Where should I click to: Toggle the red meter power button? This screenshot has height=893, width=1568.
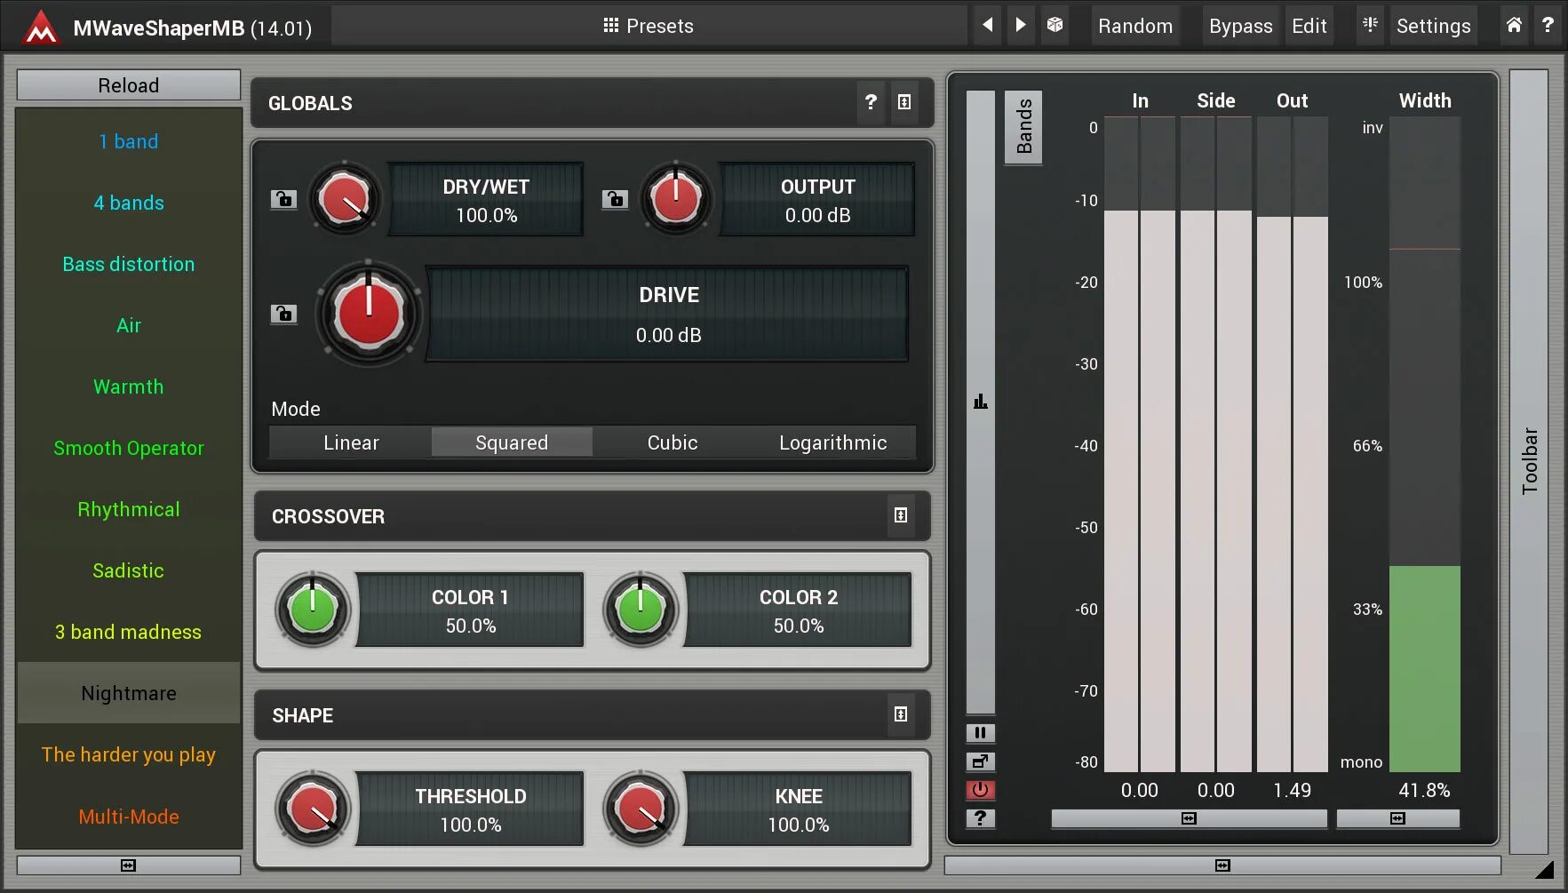[x=980, y=790]
